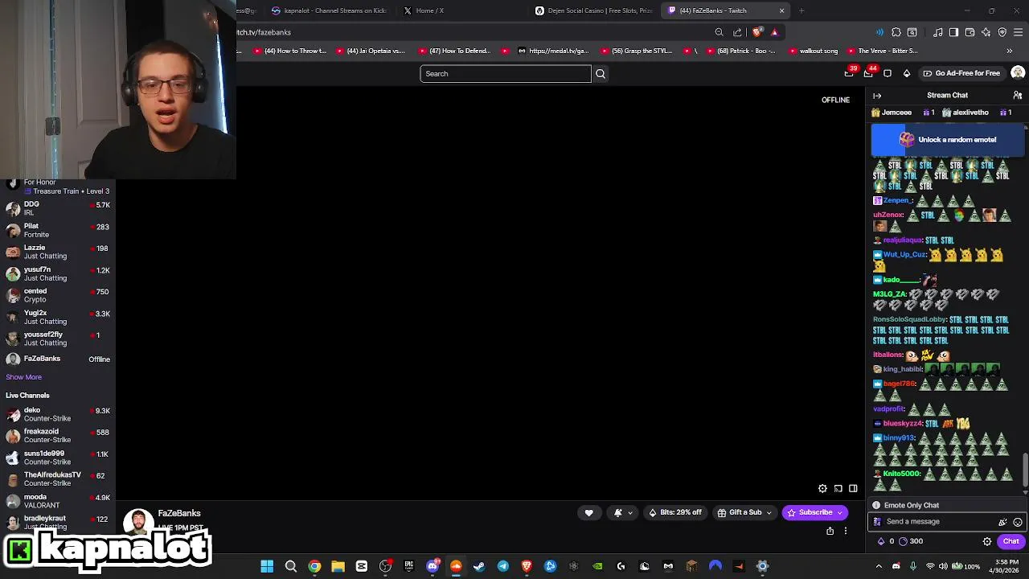Viewport: 1029px width, 579px height.
Task: Click the share icon in address bar
Action: point(737,32)
